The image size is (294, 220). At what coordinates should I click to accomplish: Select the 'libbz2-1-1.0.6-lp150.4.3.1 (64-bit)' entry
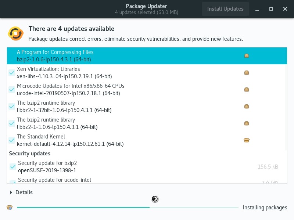pyautogui.click(x=147, y=123)
